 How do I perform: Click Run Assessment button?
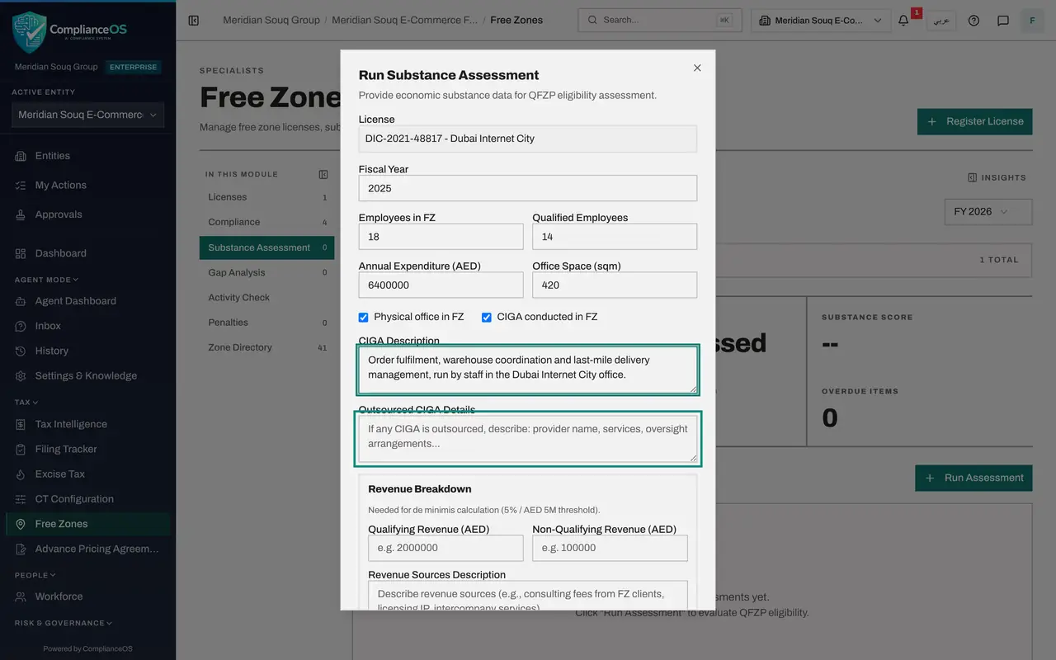[x=973, y=478]
